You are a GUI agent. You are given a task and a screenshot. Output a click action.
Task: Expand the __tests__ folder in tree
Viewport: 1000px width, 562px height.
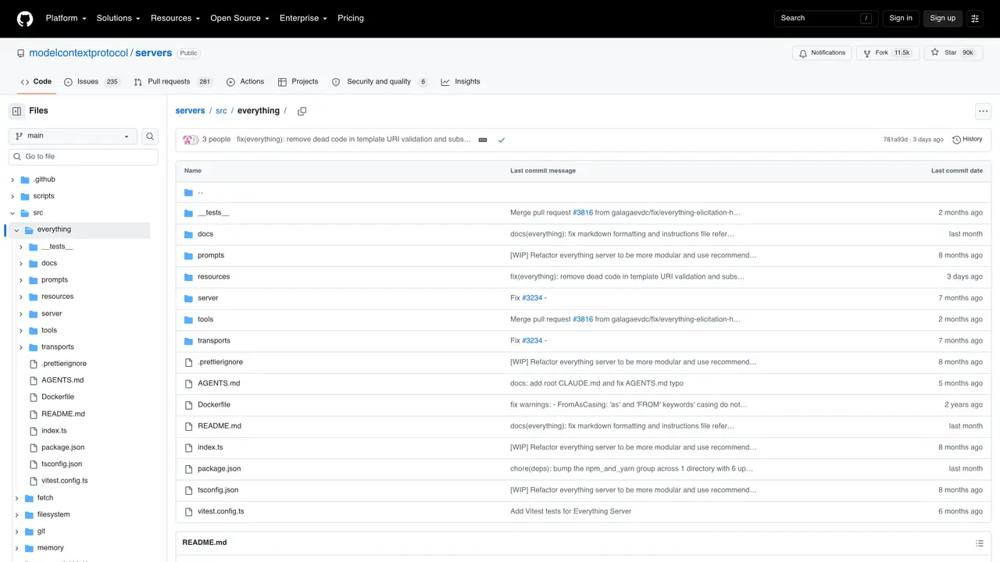click(21, 247)
